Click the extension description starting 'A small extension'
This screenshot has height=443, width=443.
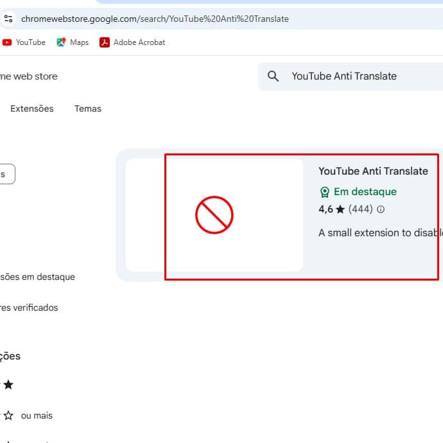[x=380, y=233]
